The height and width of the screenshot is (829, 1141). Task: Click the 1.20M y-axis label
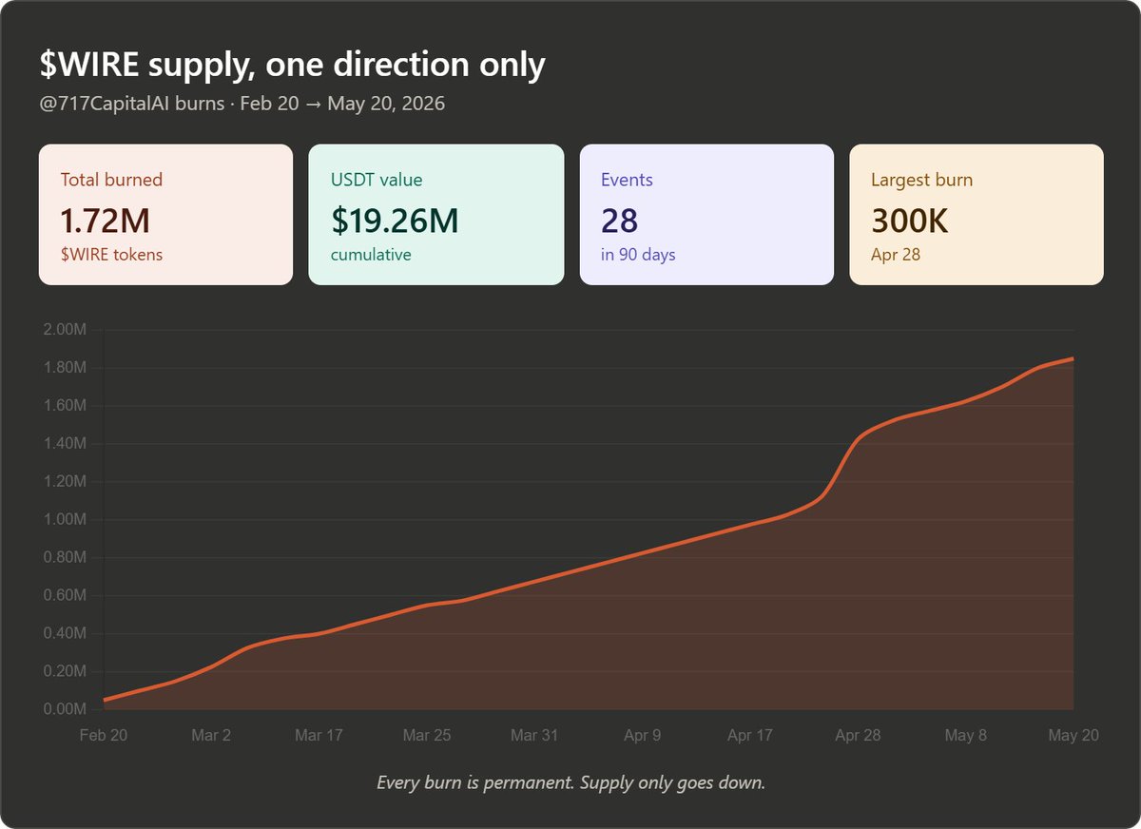tap(65, 482)
